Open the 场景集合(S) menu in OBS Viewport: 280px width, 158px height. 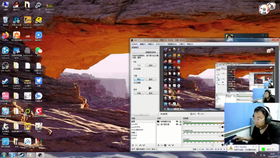point(172,44)
